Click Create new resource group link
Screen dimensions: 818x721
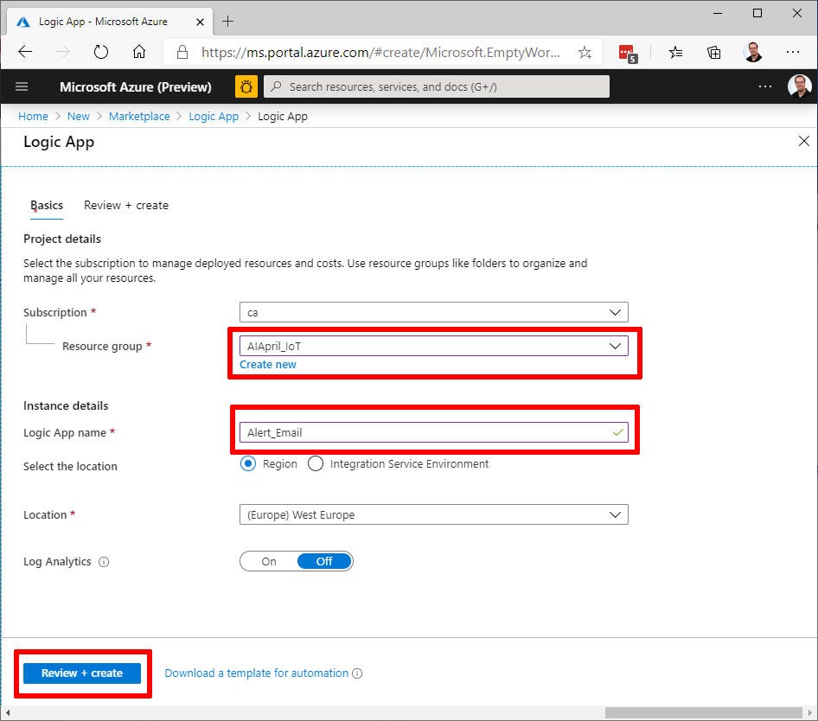[268, 365]
